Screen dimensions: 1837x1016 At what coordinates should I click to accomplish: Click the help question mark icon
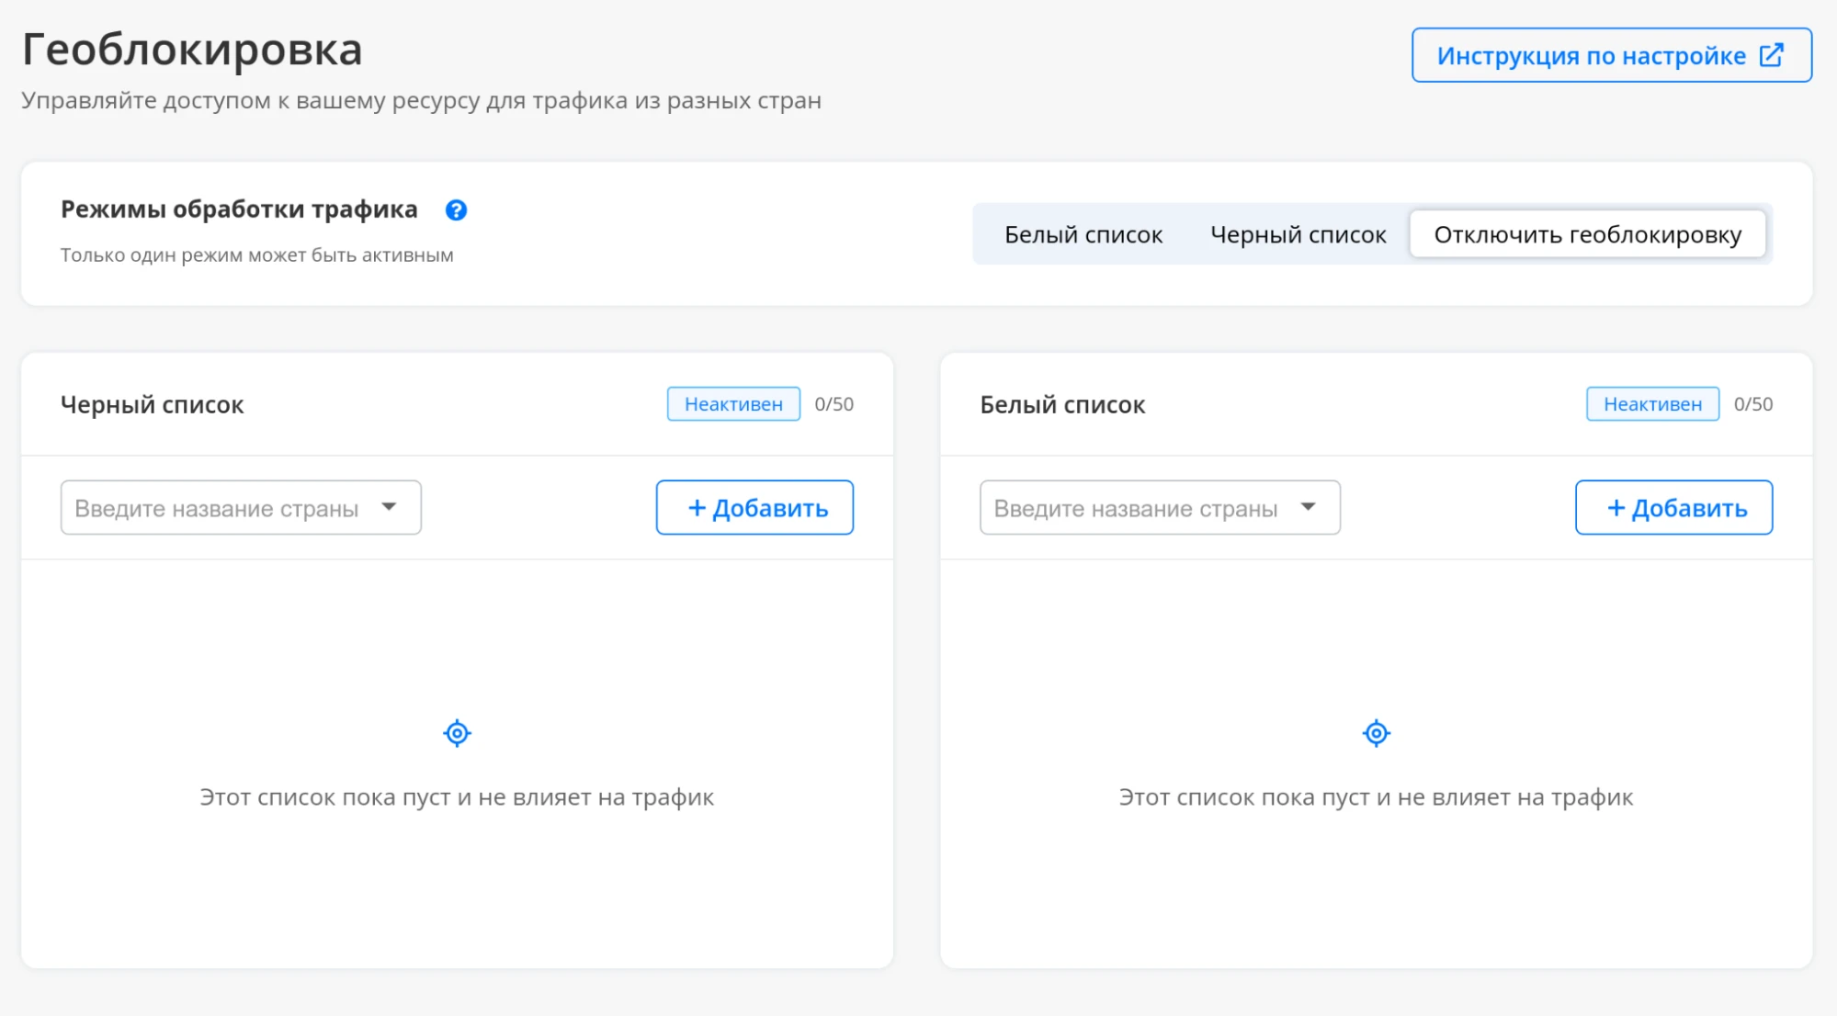(456, 210)
